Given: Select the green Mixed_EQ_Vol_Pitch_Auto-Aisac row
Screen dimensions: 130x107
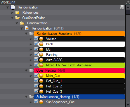Looking at the screenshot, I should (82, 65).
